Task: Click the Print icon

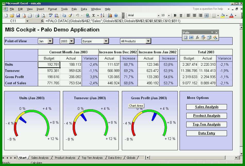Action: 37,15
